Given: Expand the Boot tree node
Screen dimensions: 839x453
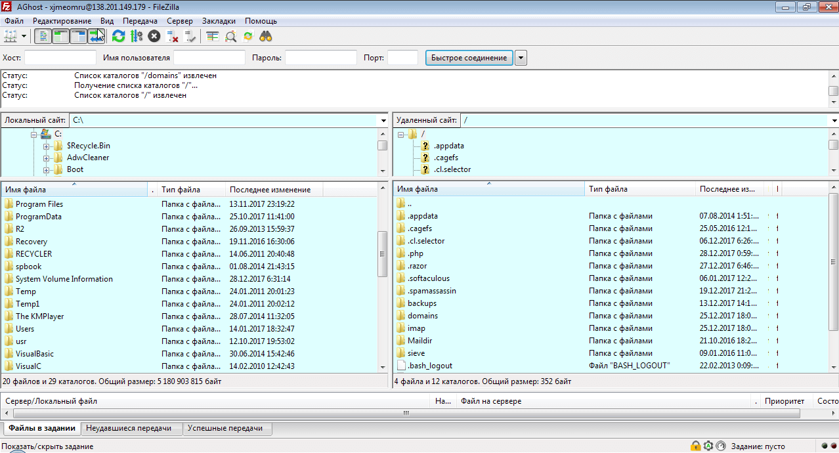Looking at the screenshot, I should [x=46, y=169].
